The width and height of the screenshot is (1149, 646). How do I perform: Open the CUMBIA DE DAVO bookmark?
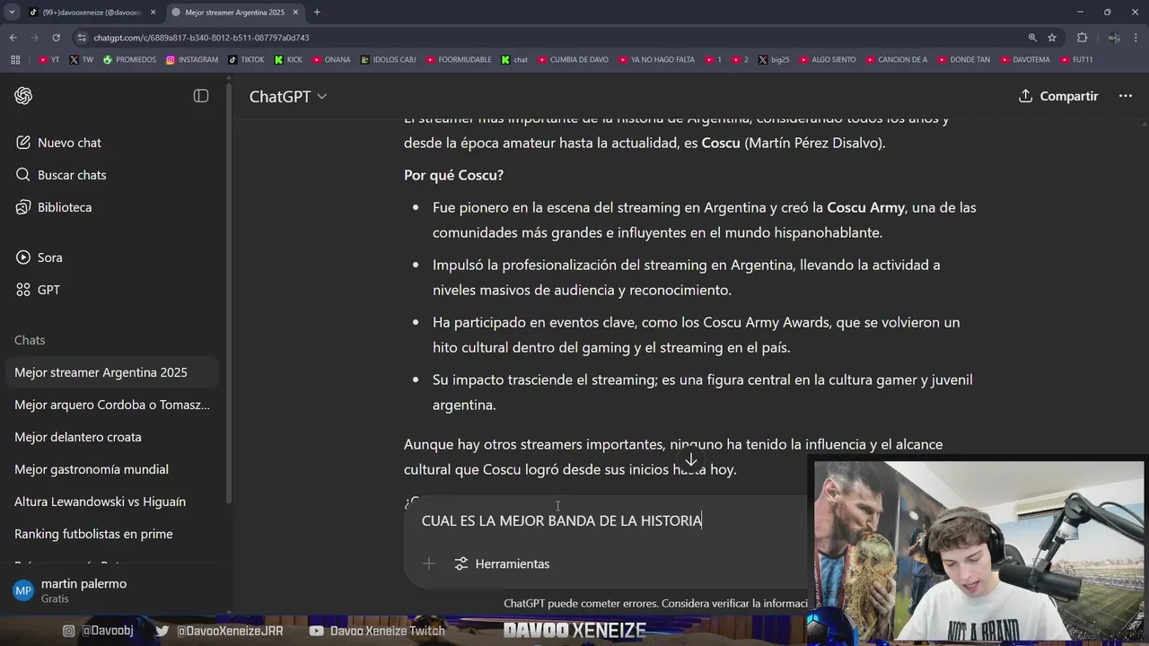pyautogui.click(x=574, y=60)
